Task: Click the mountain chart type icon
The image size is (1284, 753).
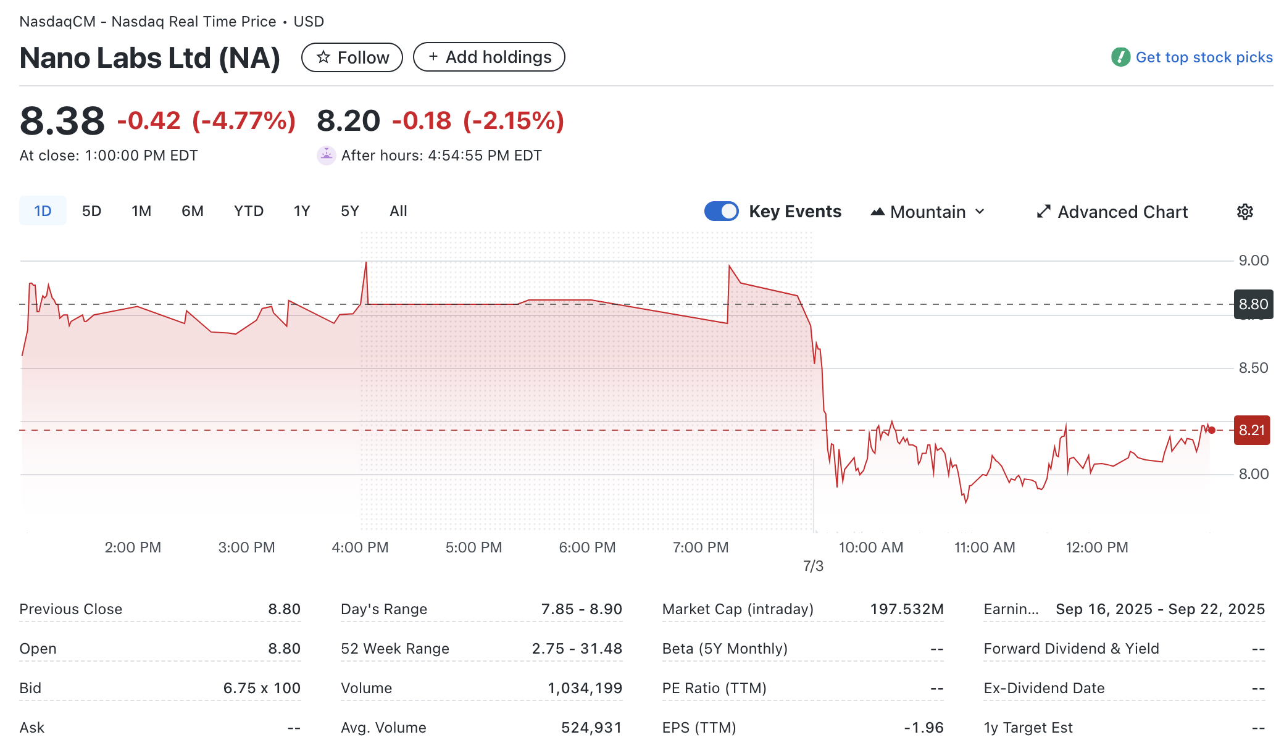Action: point(878,211)
